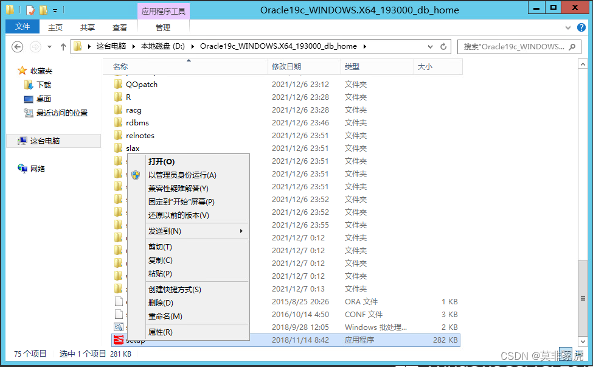Viewport: 593px width, 367px height.
Task: Click the 应用程序工具 contextual tab
Action: [164, 11]
